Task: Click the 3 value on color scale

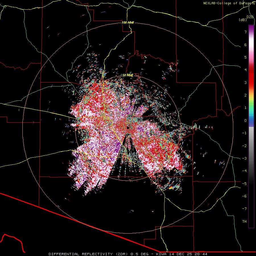Action: 245,82
